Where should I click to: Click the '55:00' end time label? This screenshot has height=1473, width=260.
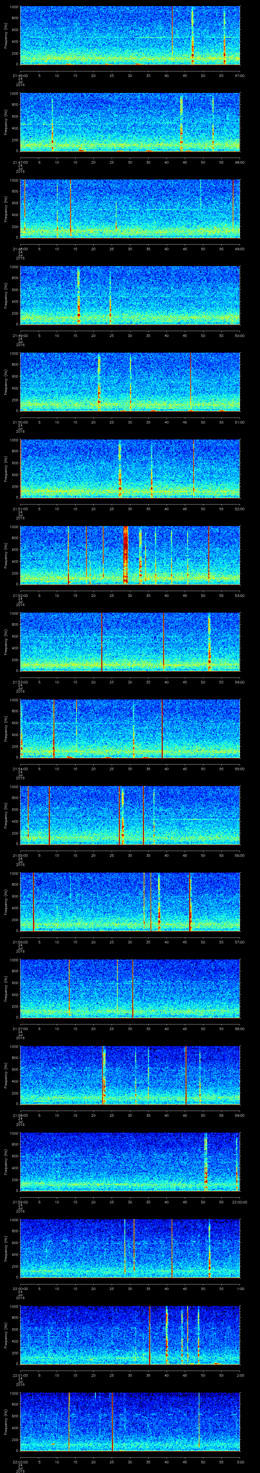(239, 768)
